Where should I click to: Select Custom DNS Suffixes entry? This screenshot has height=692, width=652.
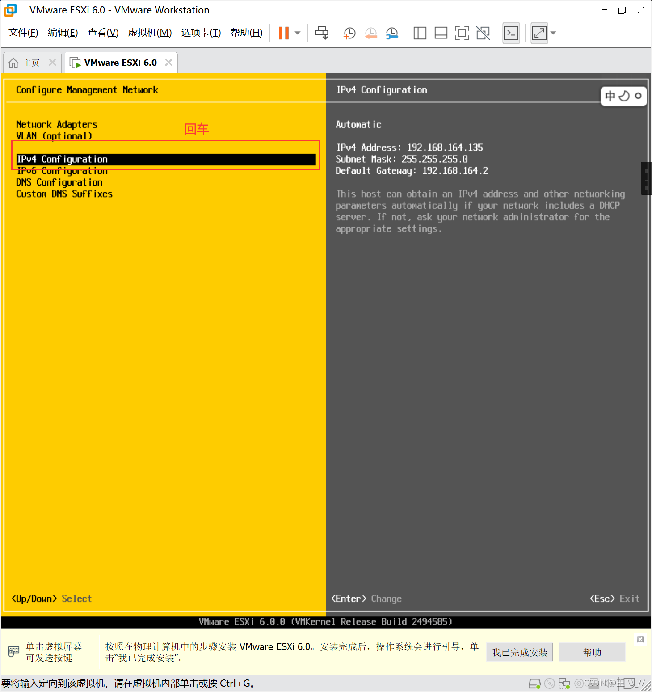64,194
